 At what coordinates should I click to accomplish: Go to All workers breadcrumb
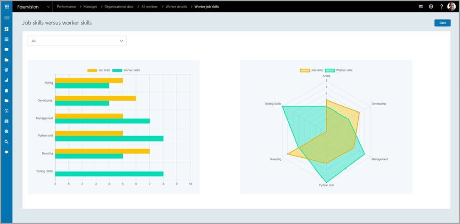pyautogui.click(x=150, y=7)
